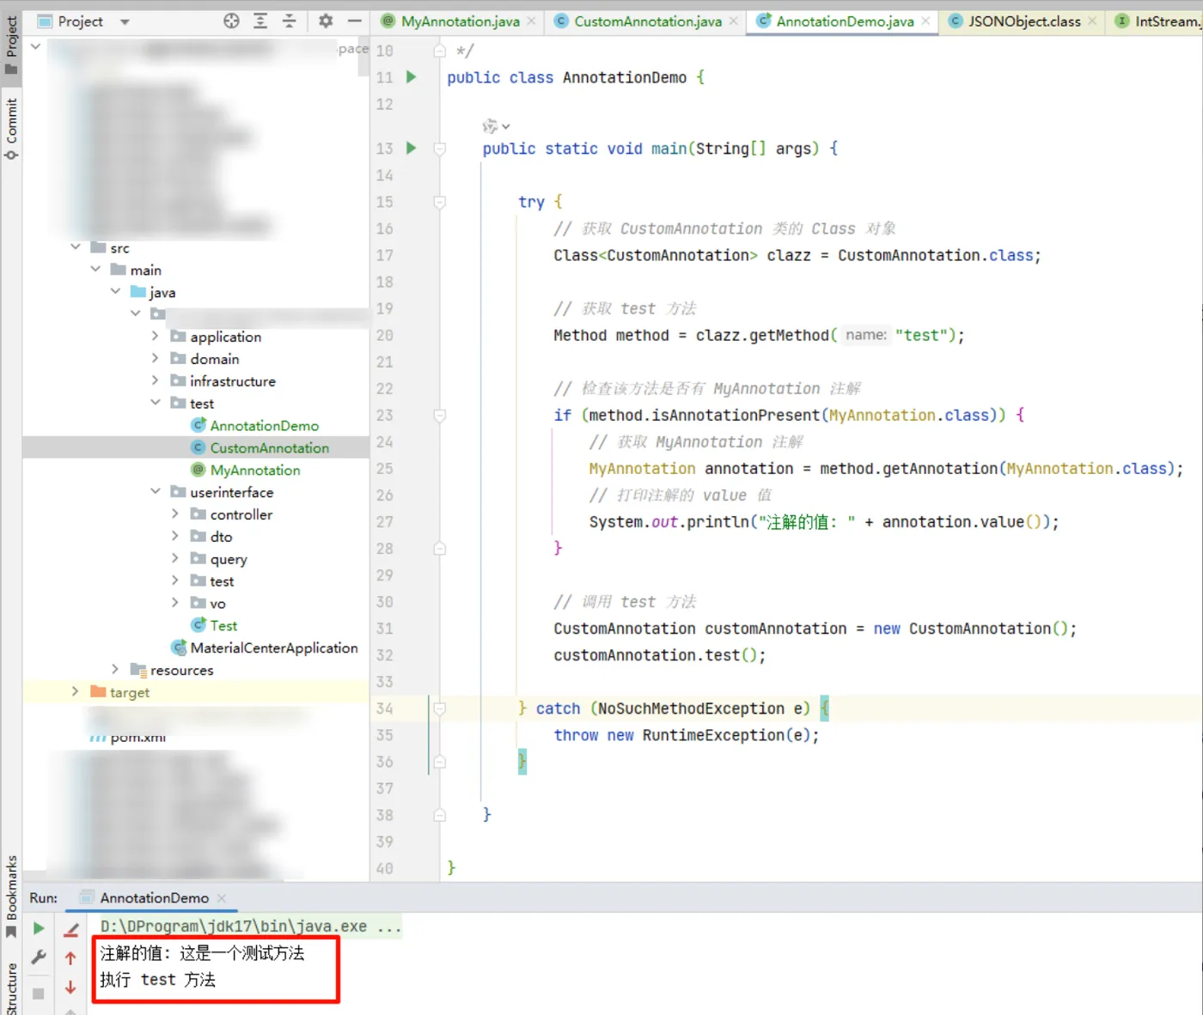Image resolution: width=1203 pixels, height=1015 pixels.
Task: Hide the Project panel with the minus icon
Action: [x=354, y=21]
